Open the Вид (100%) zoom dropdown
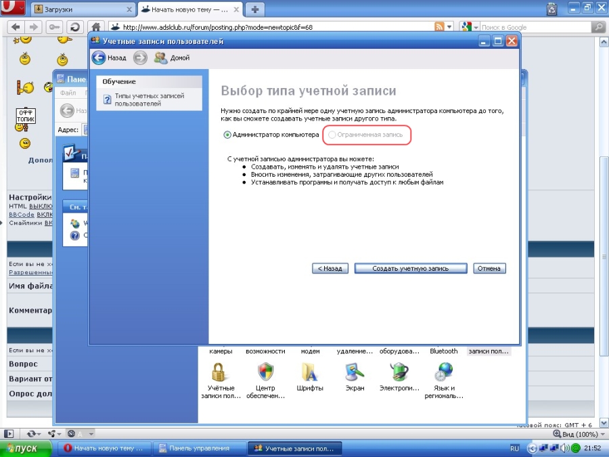 click(x=575, y=433)
